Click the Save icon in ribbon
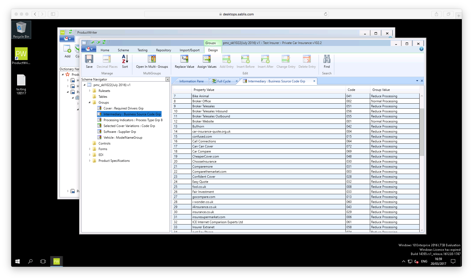Viewport: 473px width, 280px height. (89, 59)
